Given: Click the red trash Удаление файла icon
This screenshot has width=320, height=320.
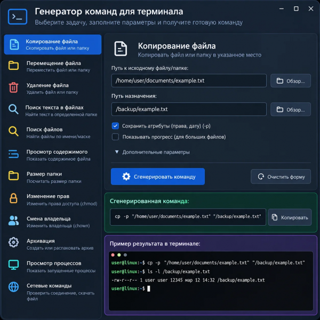Looking at the screenshot, I should point(13,87).
